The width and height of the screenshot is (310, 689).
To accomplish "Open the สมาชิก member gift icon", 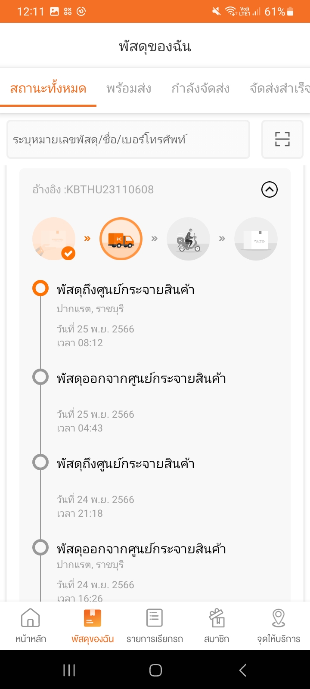I will click(217, 625).
